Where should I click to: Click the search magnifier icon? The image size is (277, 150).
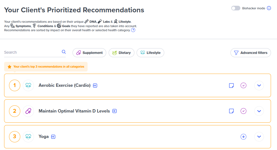tap(64, 52)
